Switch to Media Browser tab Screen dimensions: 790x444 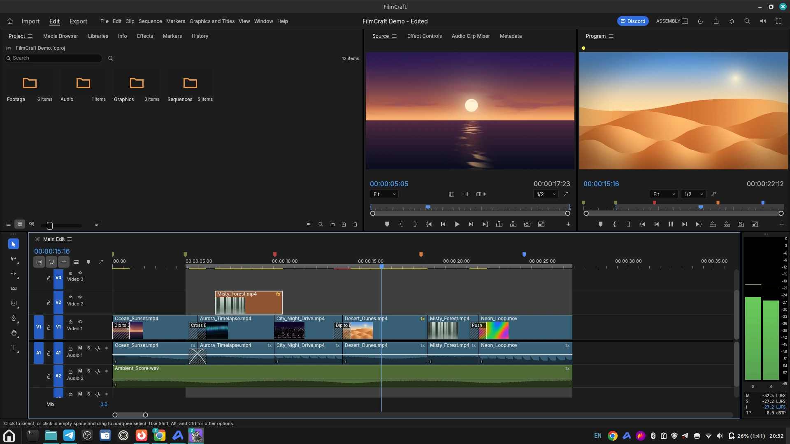(x=60, y=36)
